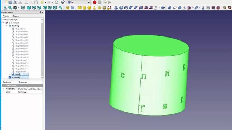Create a Cylinder primitive
This screenshot has height=130, width=232.
(x=84, y=8)
